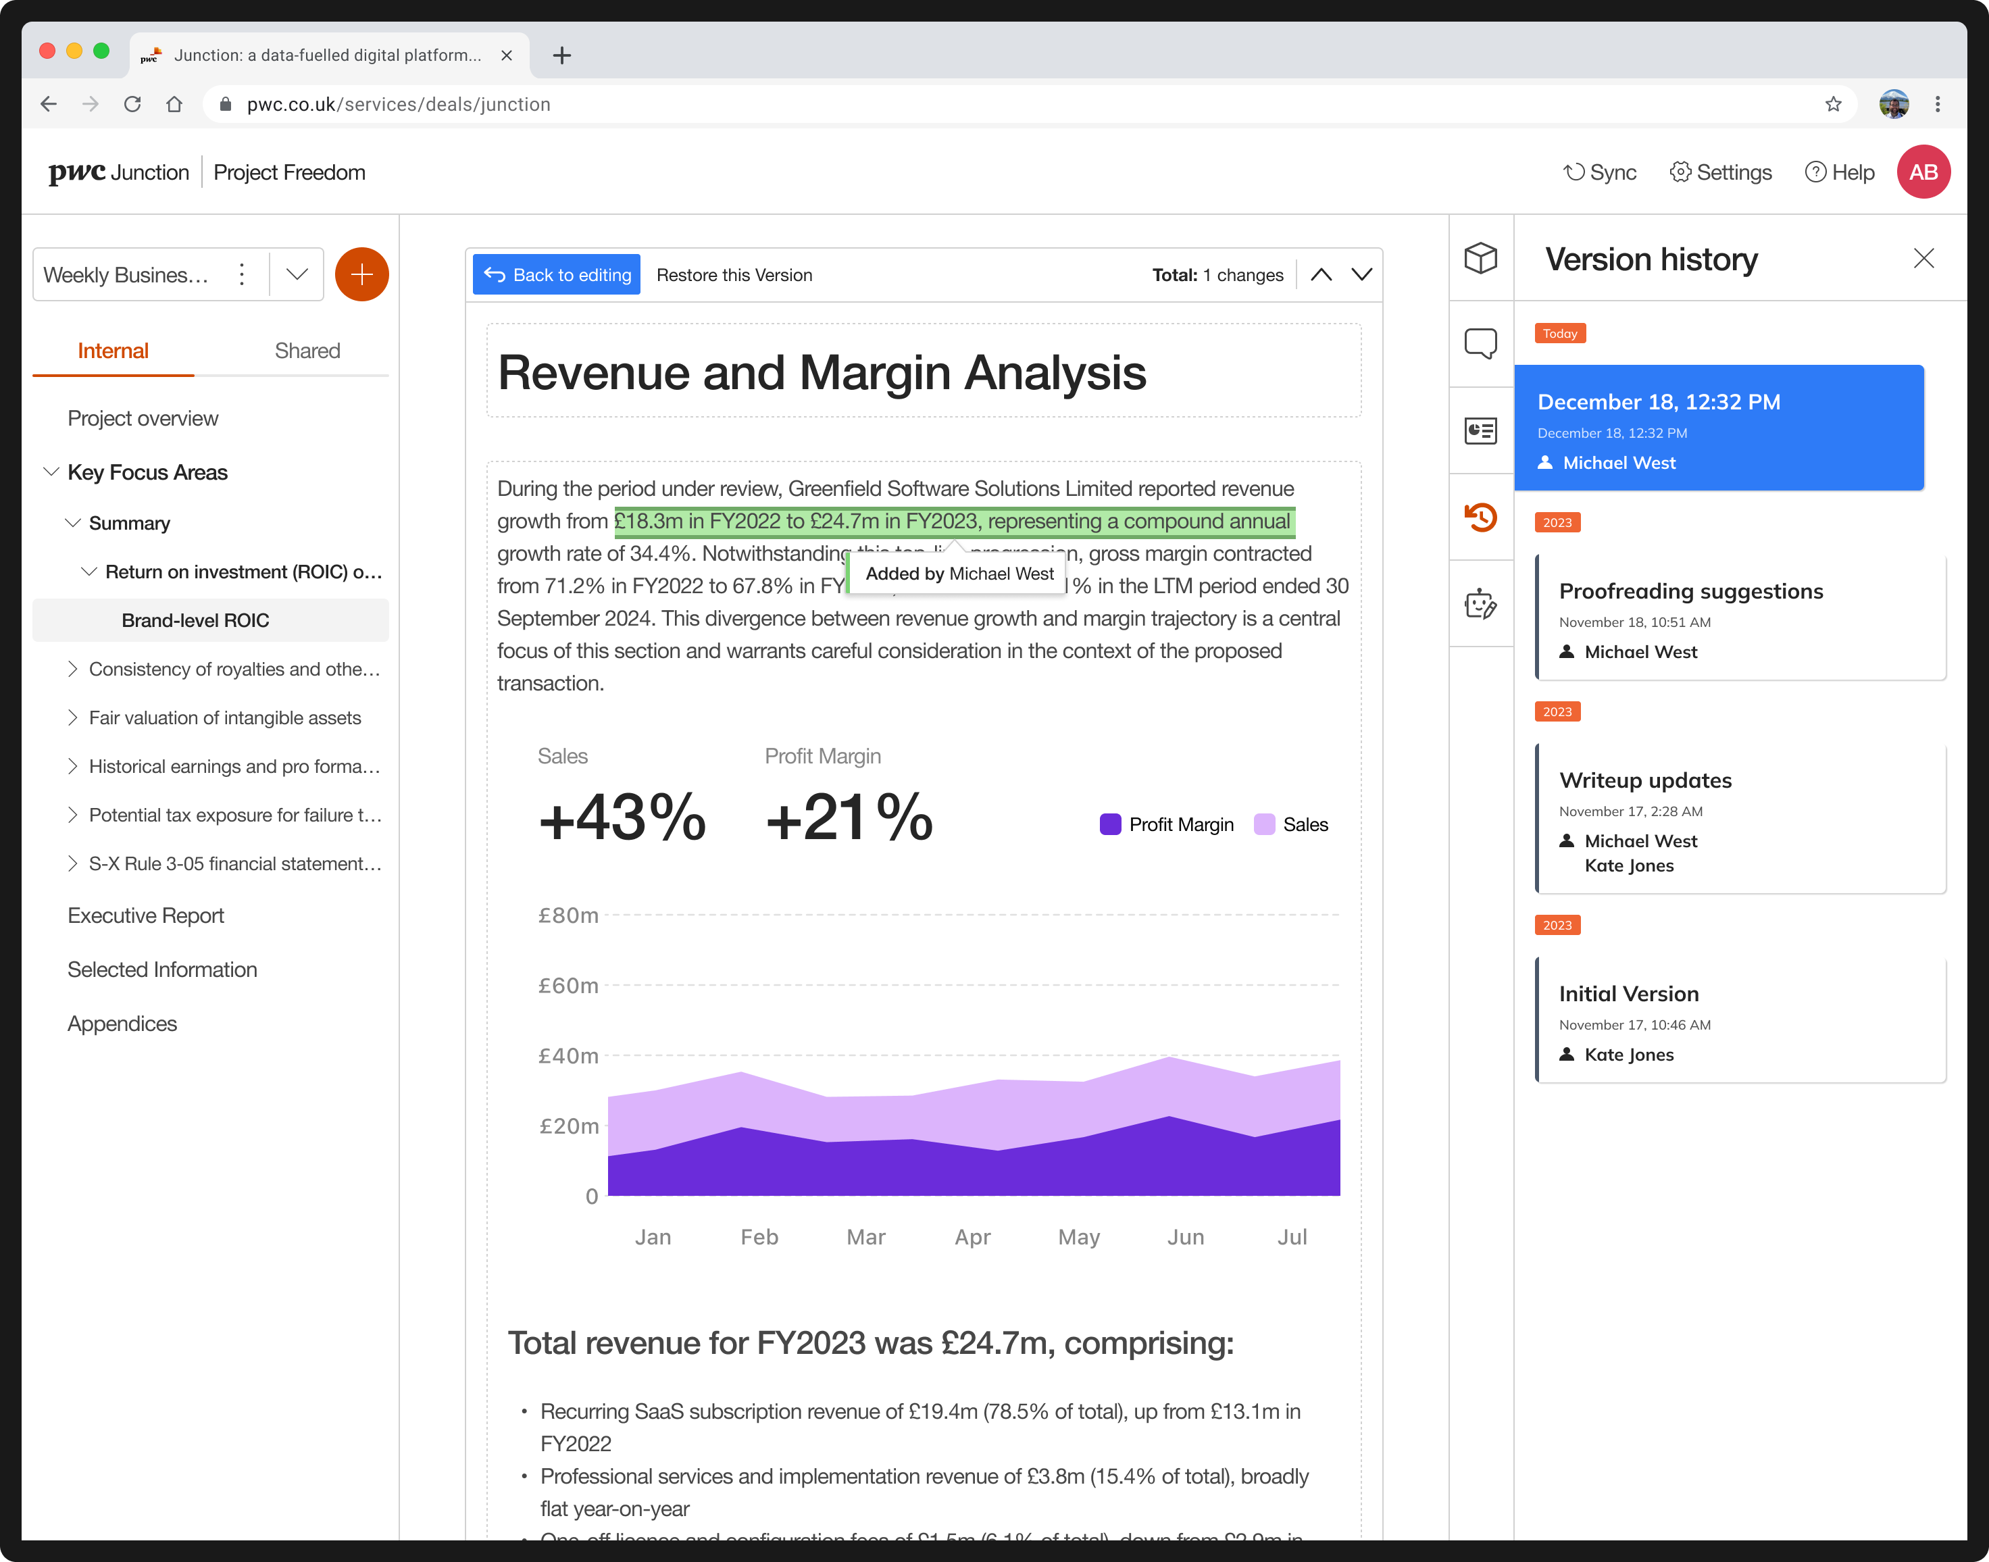The width and height of the screenshot is (1989, 1562).
Task: Jump to next change with down arrow
Action: point(1361,274)
